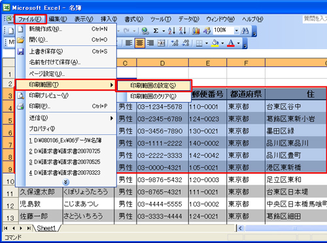Click cell containing 03-9876-5432
This screenshot has height=243, width=327.
[x=162, y=179]
